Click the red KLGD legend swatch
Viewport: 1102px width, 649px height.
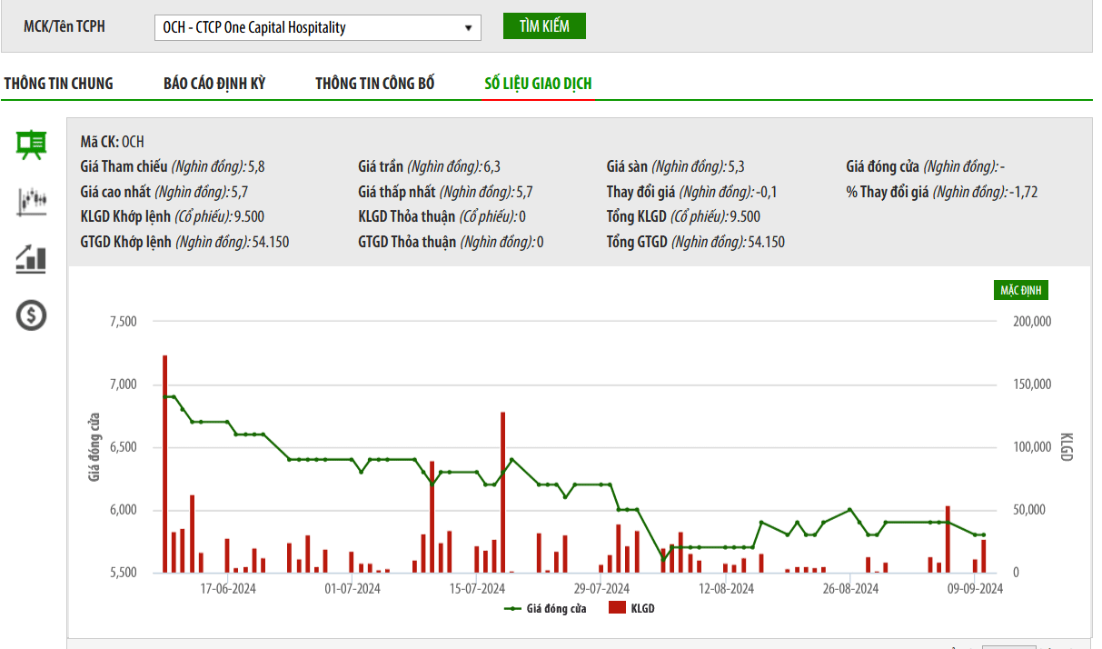tap(617, 608)
